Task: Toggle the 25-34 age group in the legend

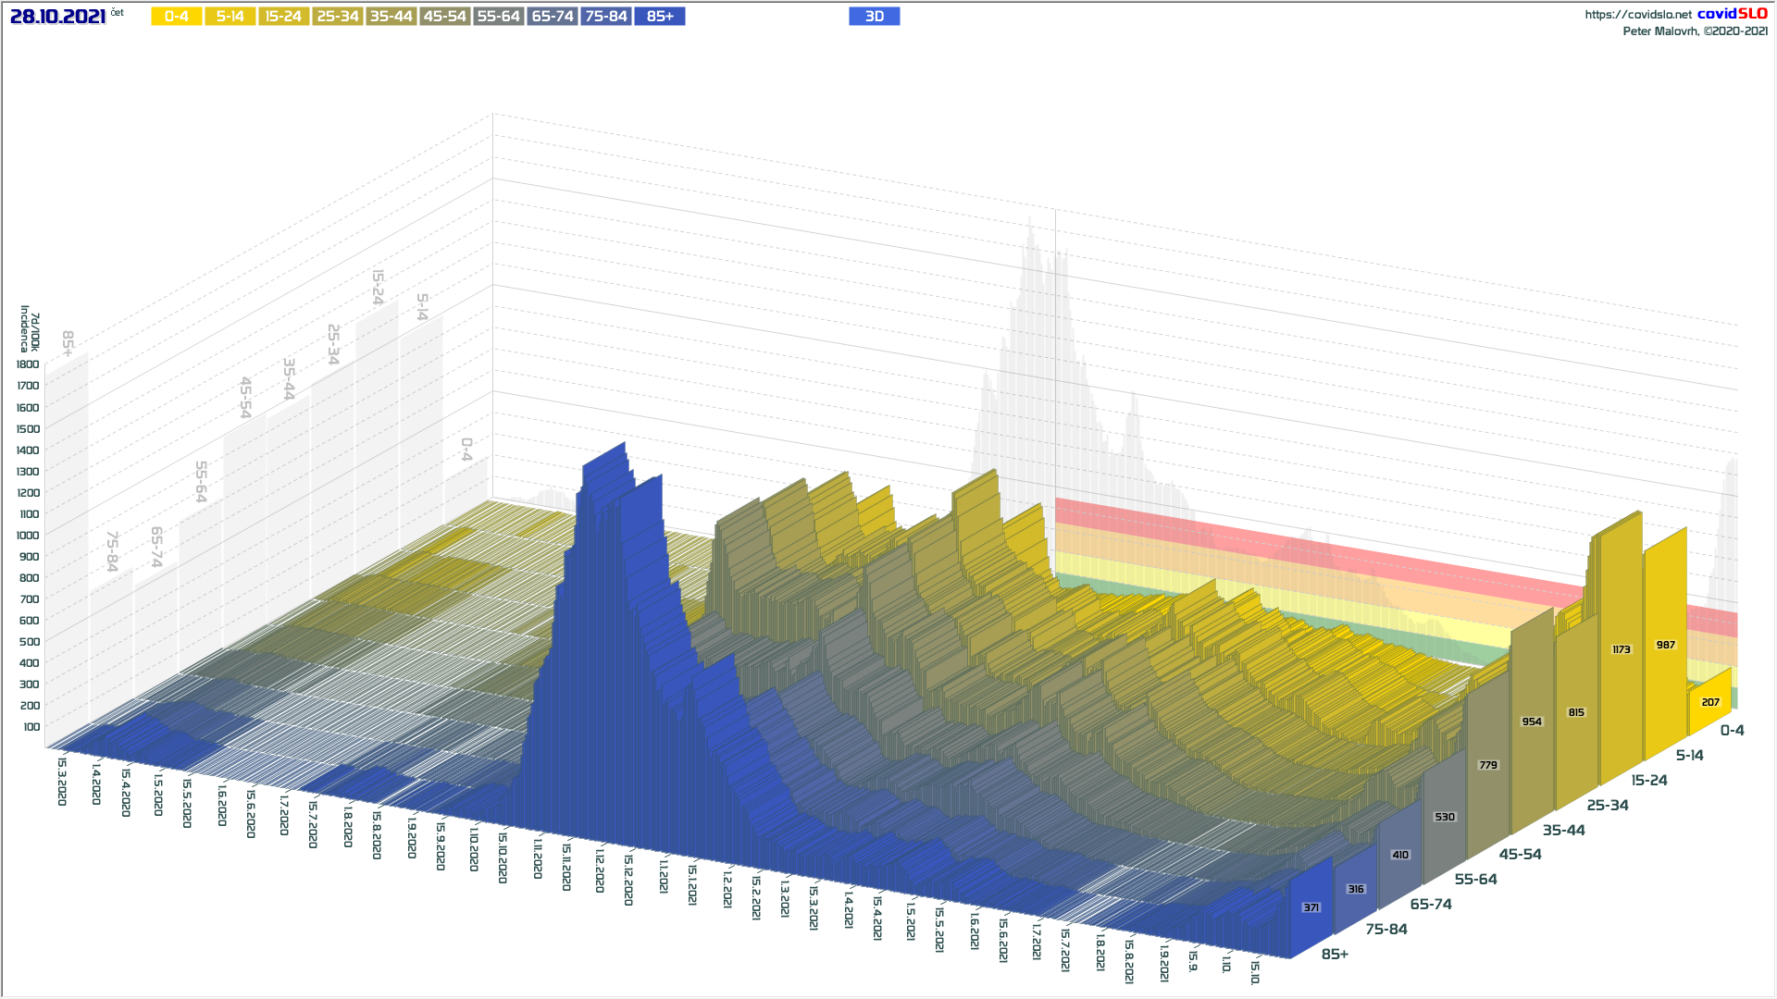Action: click(338, 17)
